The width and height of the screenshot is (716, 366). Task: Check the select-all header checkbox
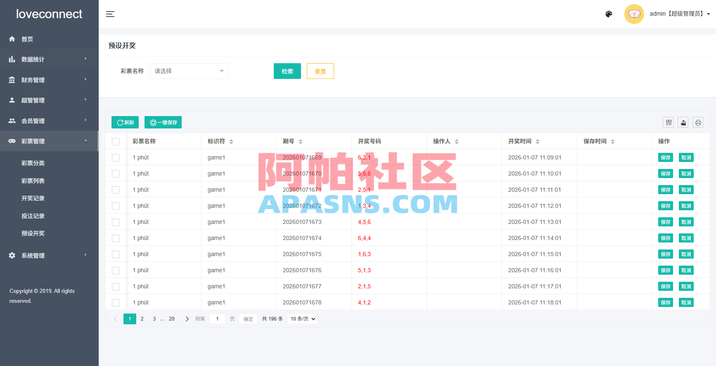click(x=116, y=142)
